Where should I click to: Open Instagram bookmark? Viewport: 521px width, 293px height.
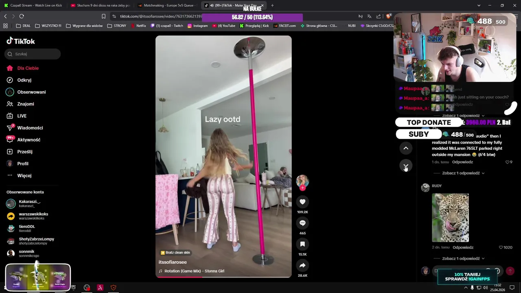tap(197, 26)
